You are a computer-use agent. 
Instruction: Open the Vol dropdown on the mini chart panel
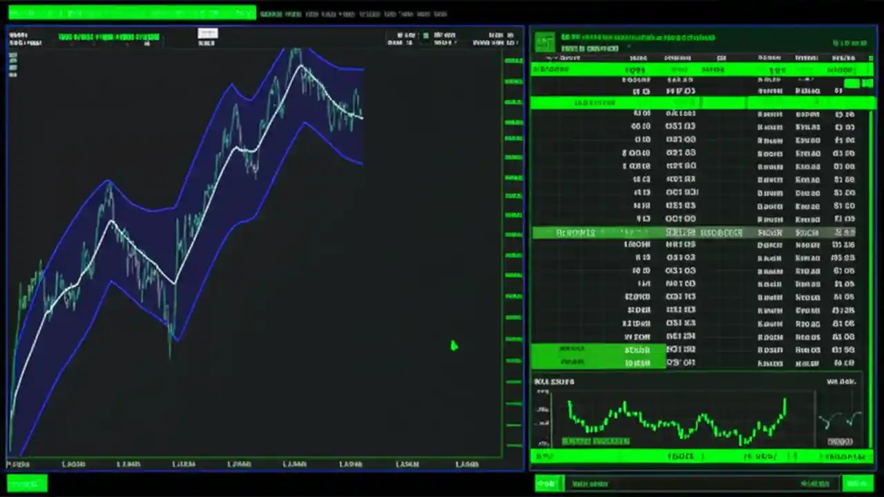click(x=839, y=381)
